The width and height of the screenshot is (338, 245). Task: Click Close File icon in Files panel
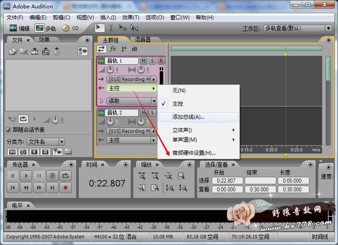point(24,51)
